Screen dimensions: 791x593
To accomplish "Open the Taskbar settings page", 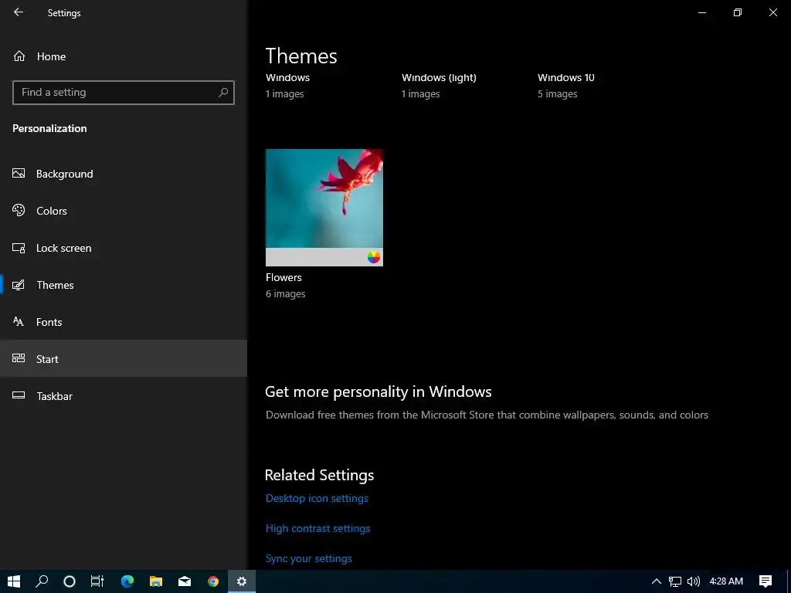I will [x=124, y=396].
